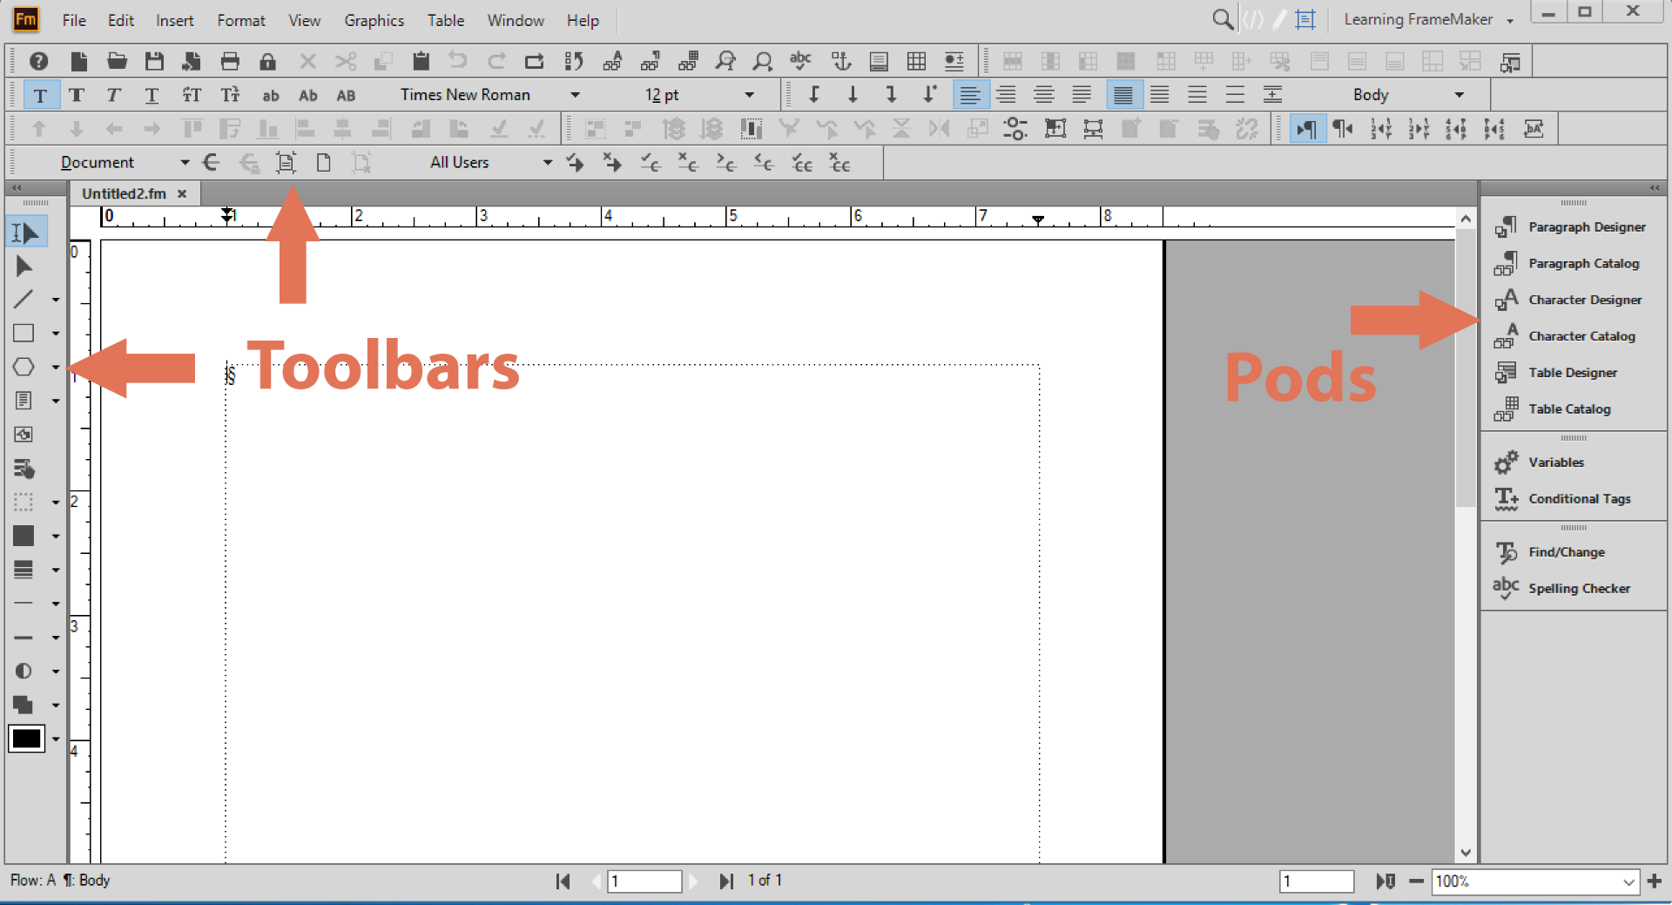Expand the Rectangle tool options arrow
Screen dimensions: 1672x905
click(x=56, y=334)
